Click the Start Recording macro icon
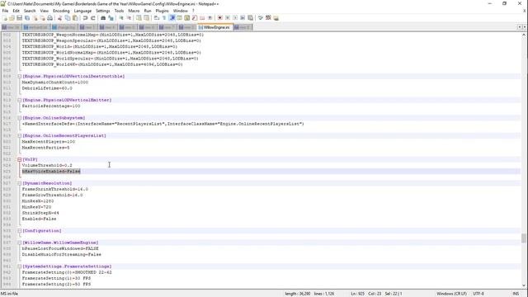This screenshot has height=297, width=528. (220, 18)
